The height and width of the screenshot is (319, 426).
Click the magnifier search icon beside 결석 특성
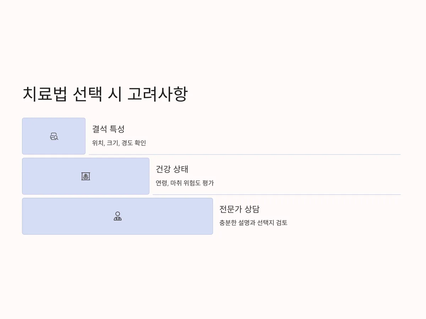tap(54, 136)
